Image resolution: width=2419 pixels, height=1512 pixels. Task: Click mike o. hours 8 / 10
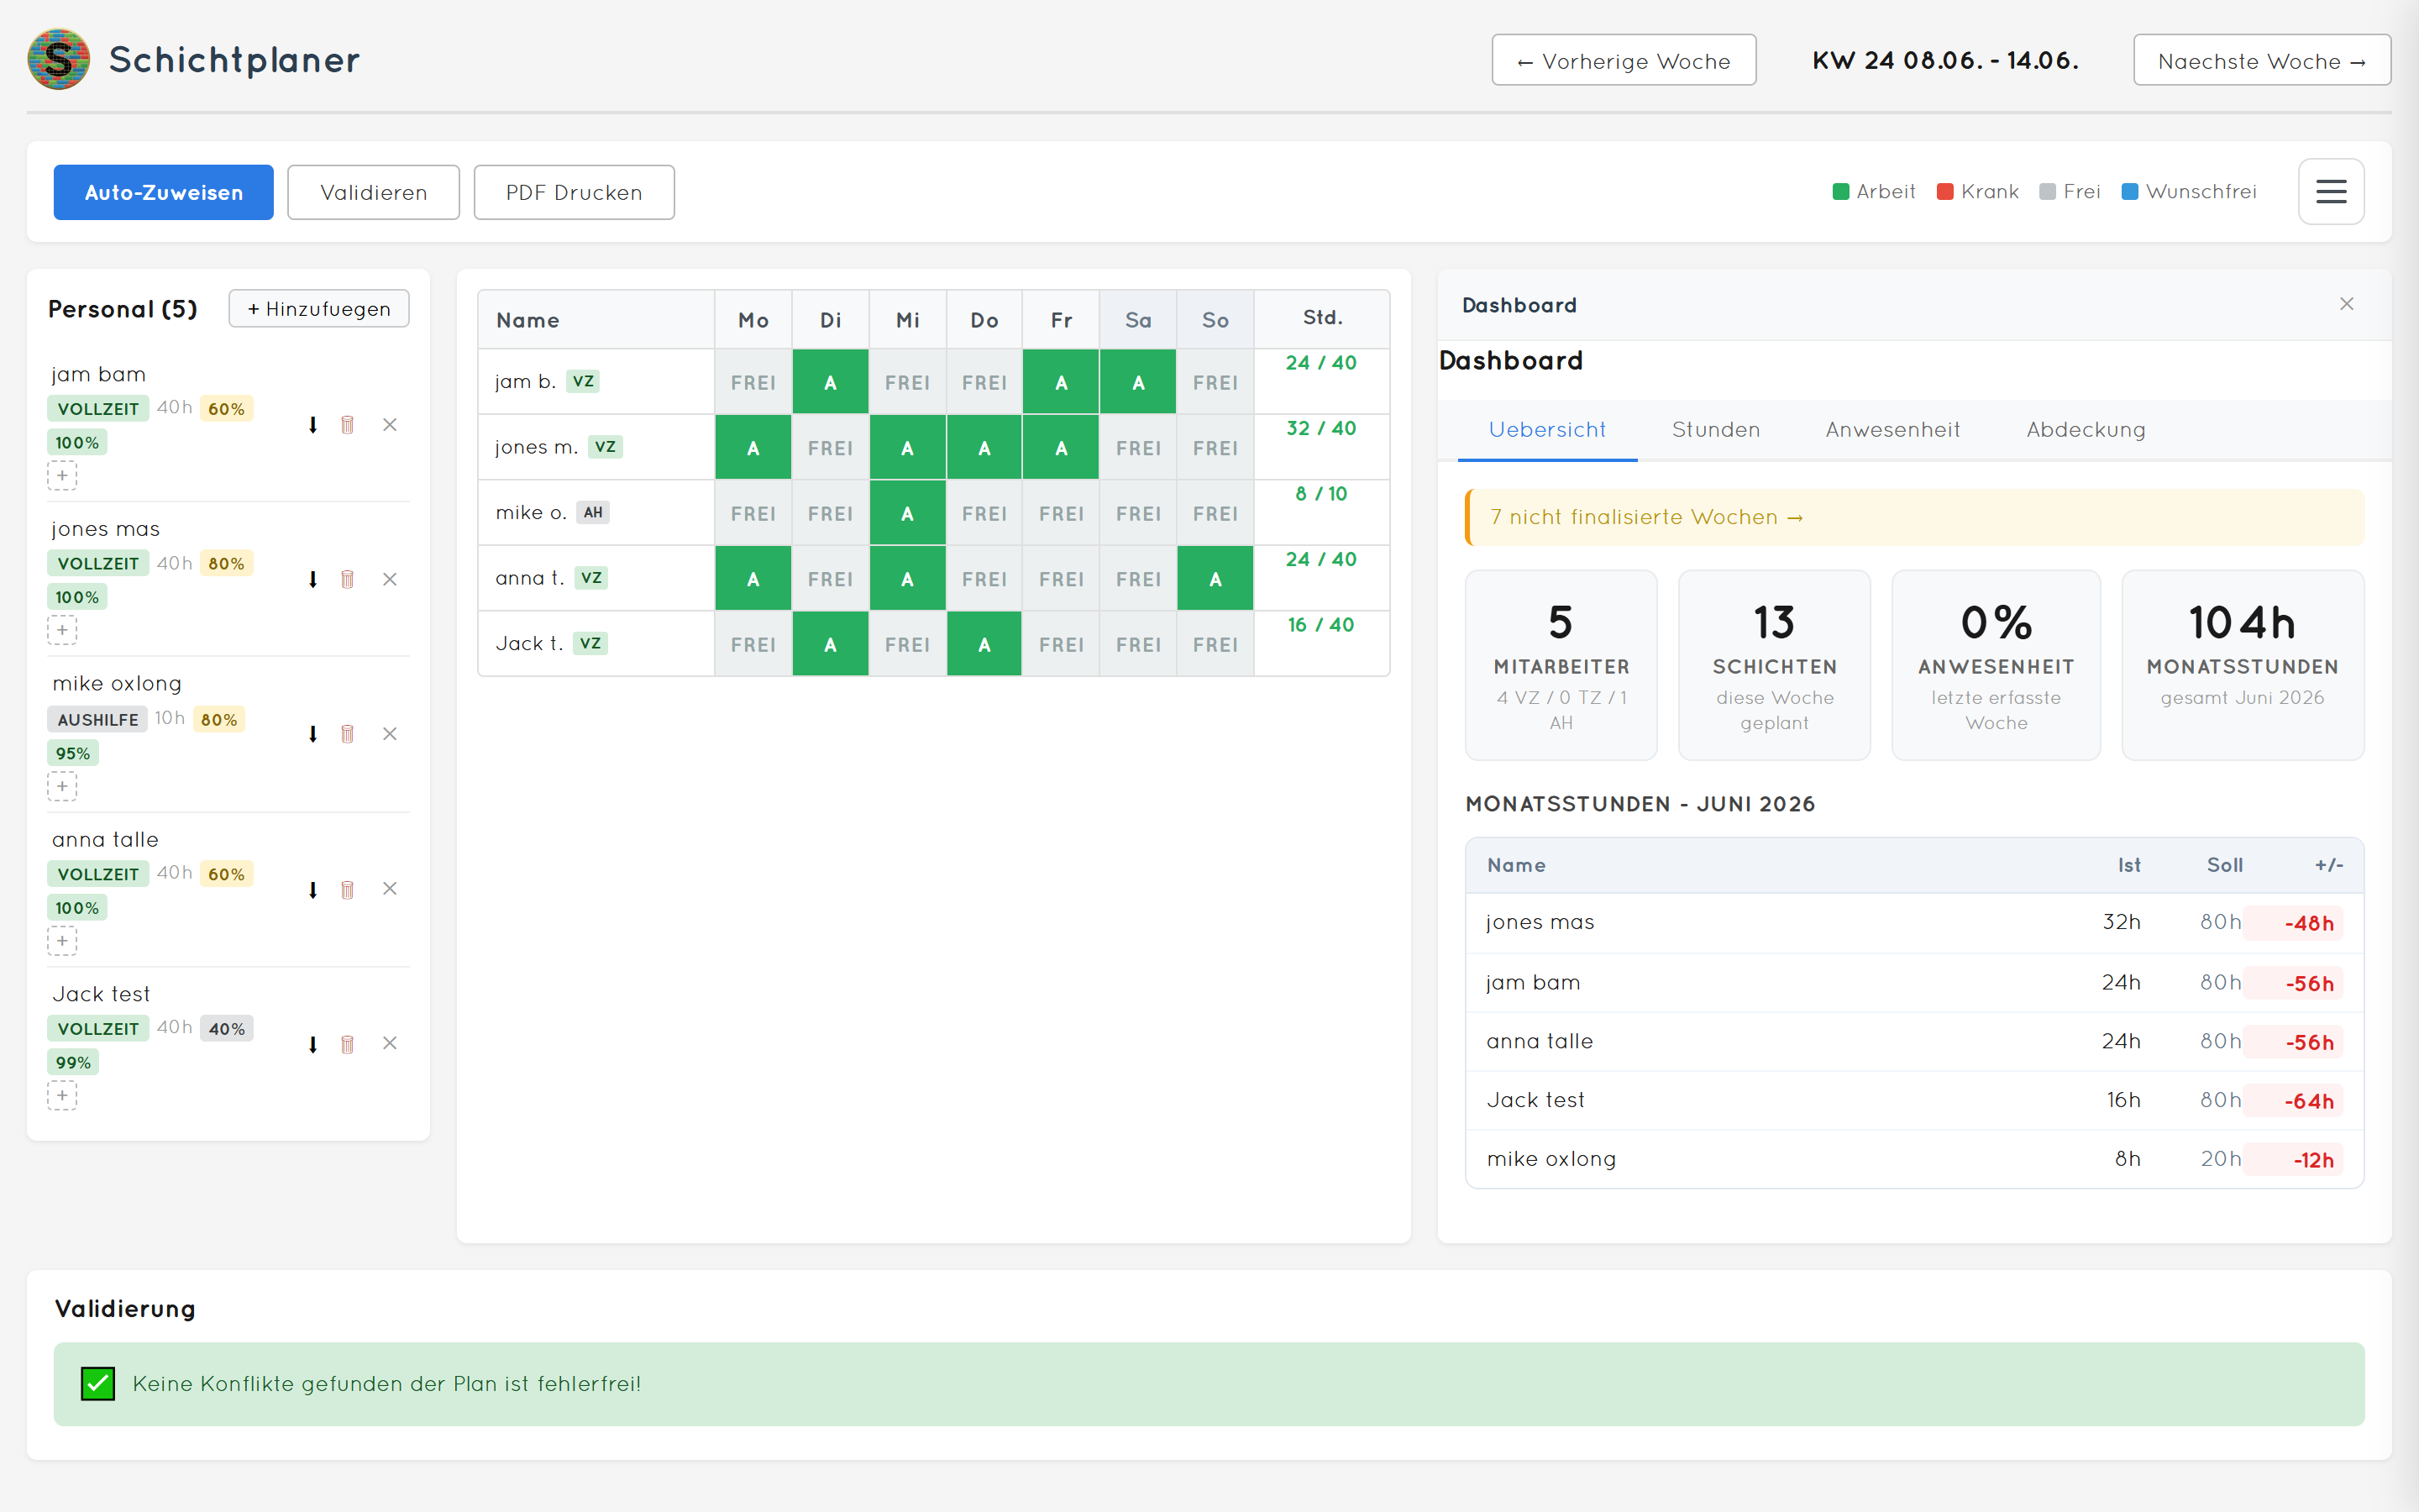1320,494
